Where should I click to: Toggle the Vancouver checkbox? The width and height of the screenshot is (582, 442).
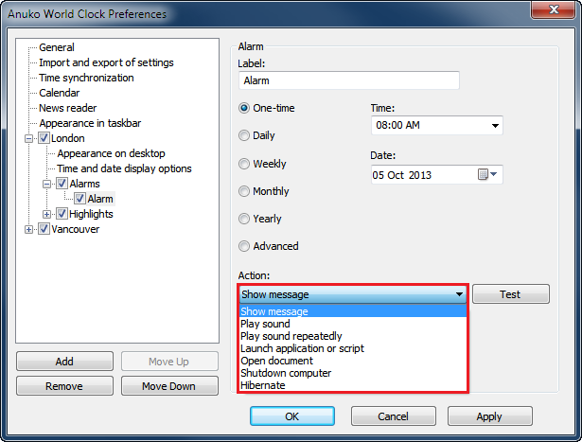click(44, 229)
